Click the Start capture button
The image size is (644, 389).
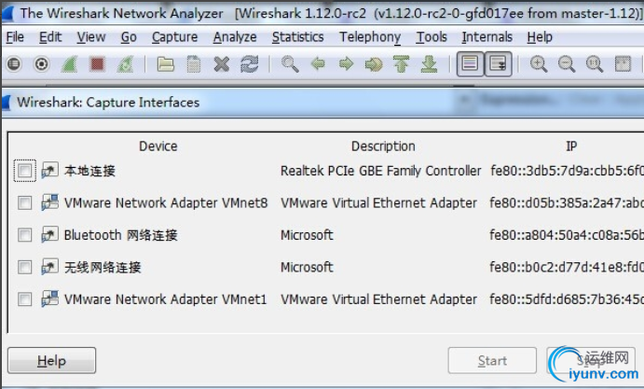(492, 361)
